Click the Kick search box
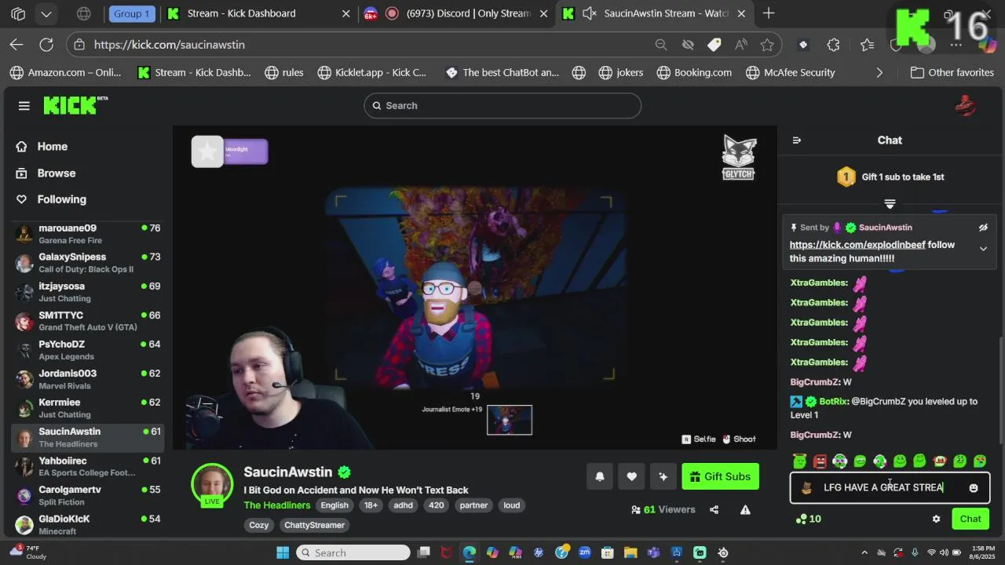This screenshot has height=565, width=1005. pyautogui.click(x=502, y=106)
